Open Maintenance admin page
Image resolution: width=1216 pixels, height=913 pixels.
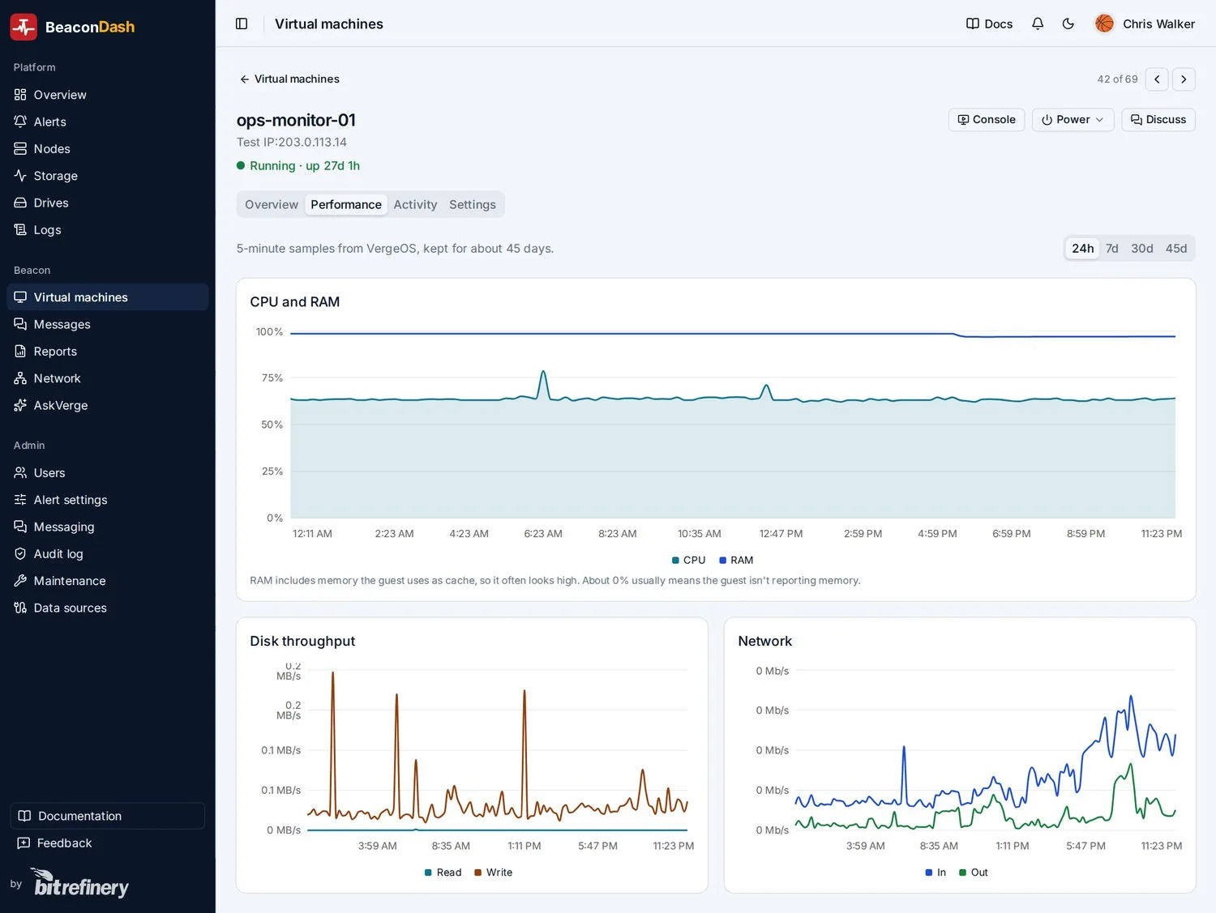point(107,581)
